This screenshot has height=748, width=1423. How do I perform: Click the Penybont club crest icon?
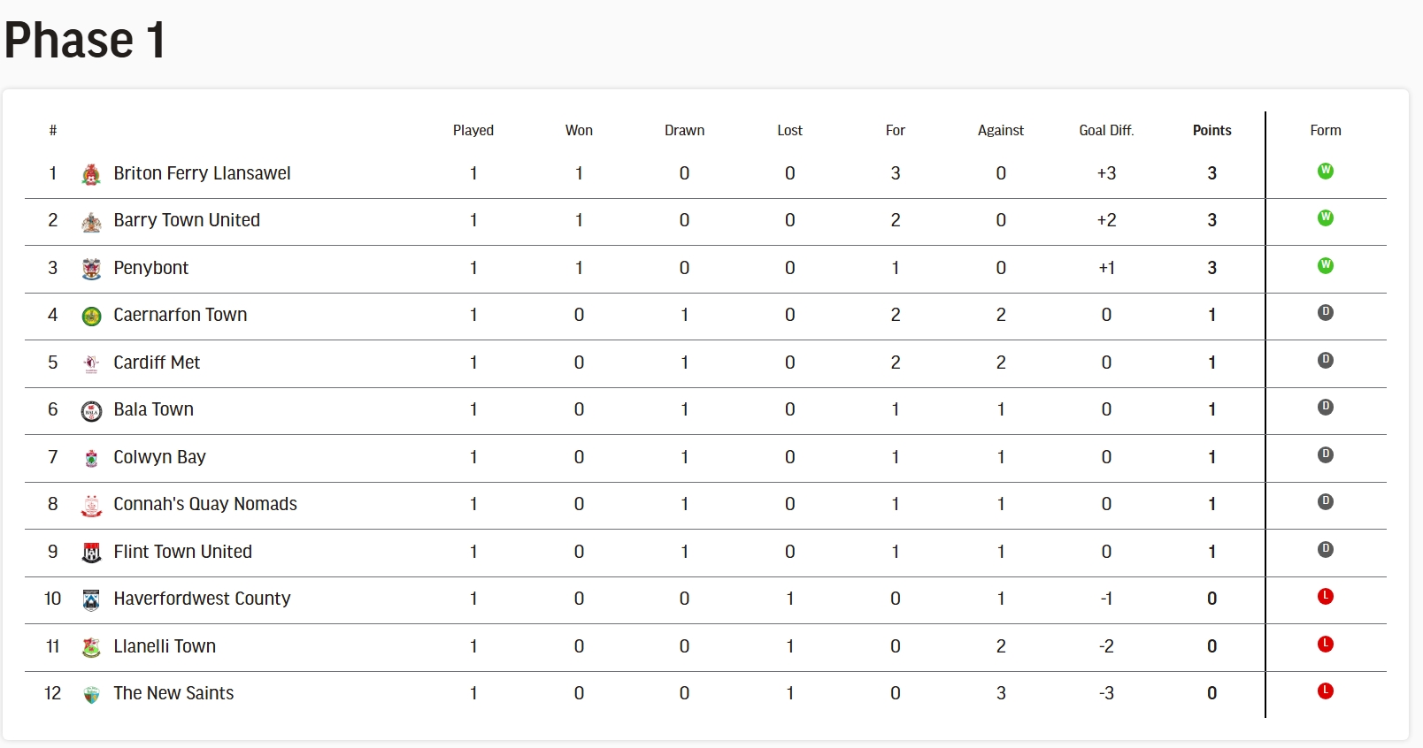(x=91, y=269)
